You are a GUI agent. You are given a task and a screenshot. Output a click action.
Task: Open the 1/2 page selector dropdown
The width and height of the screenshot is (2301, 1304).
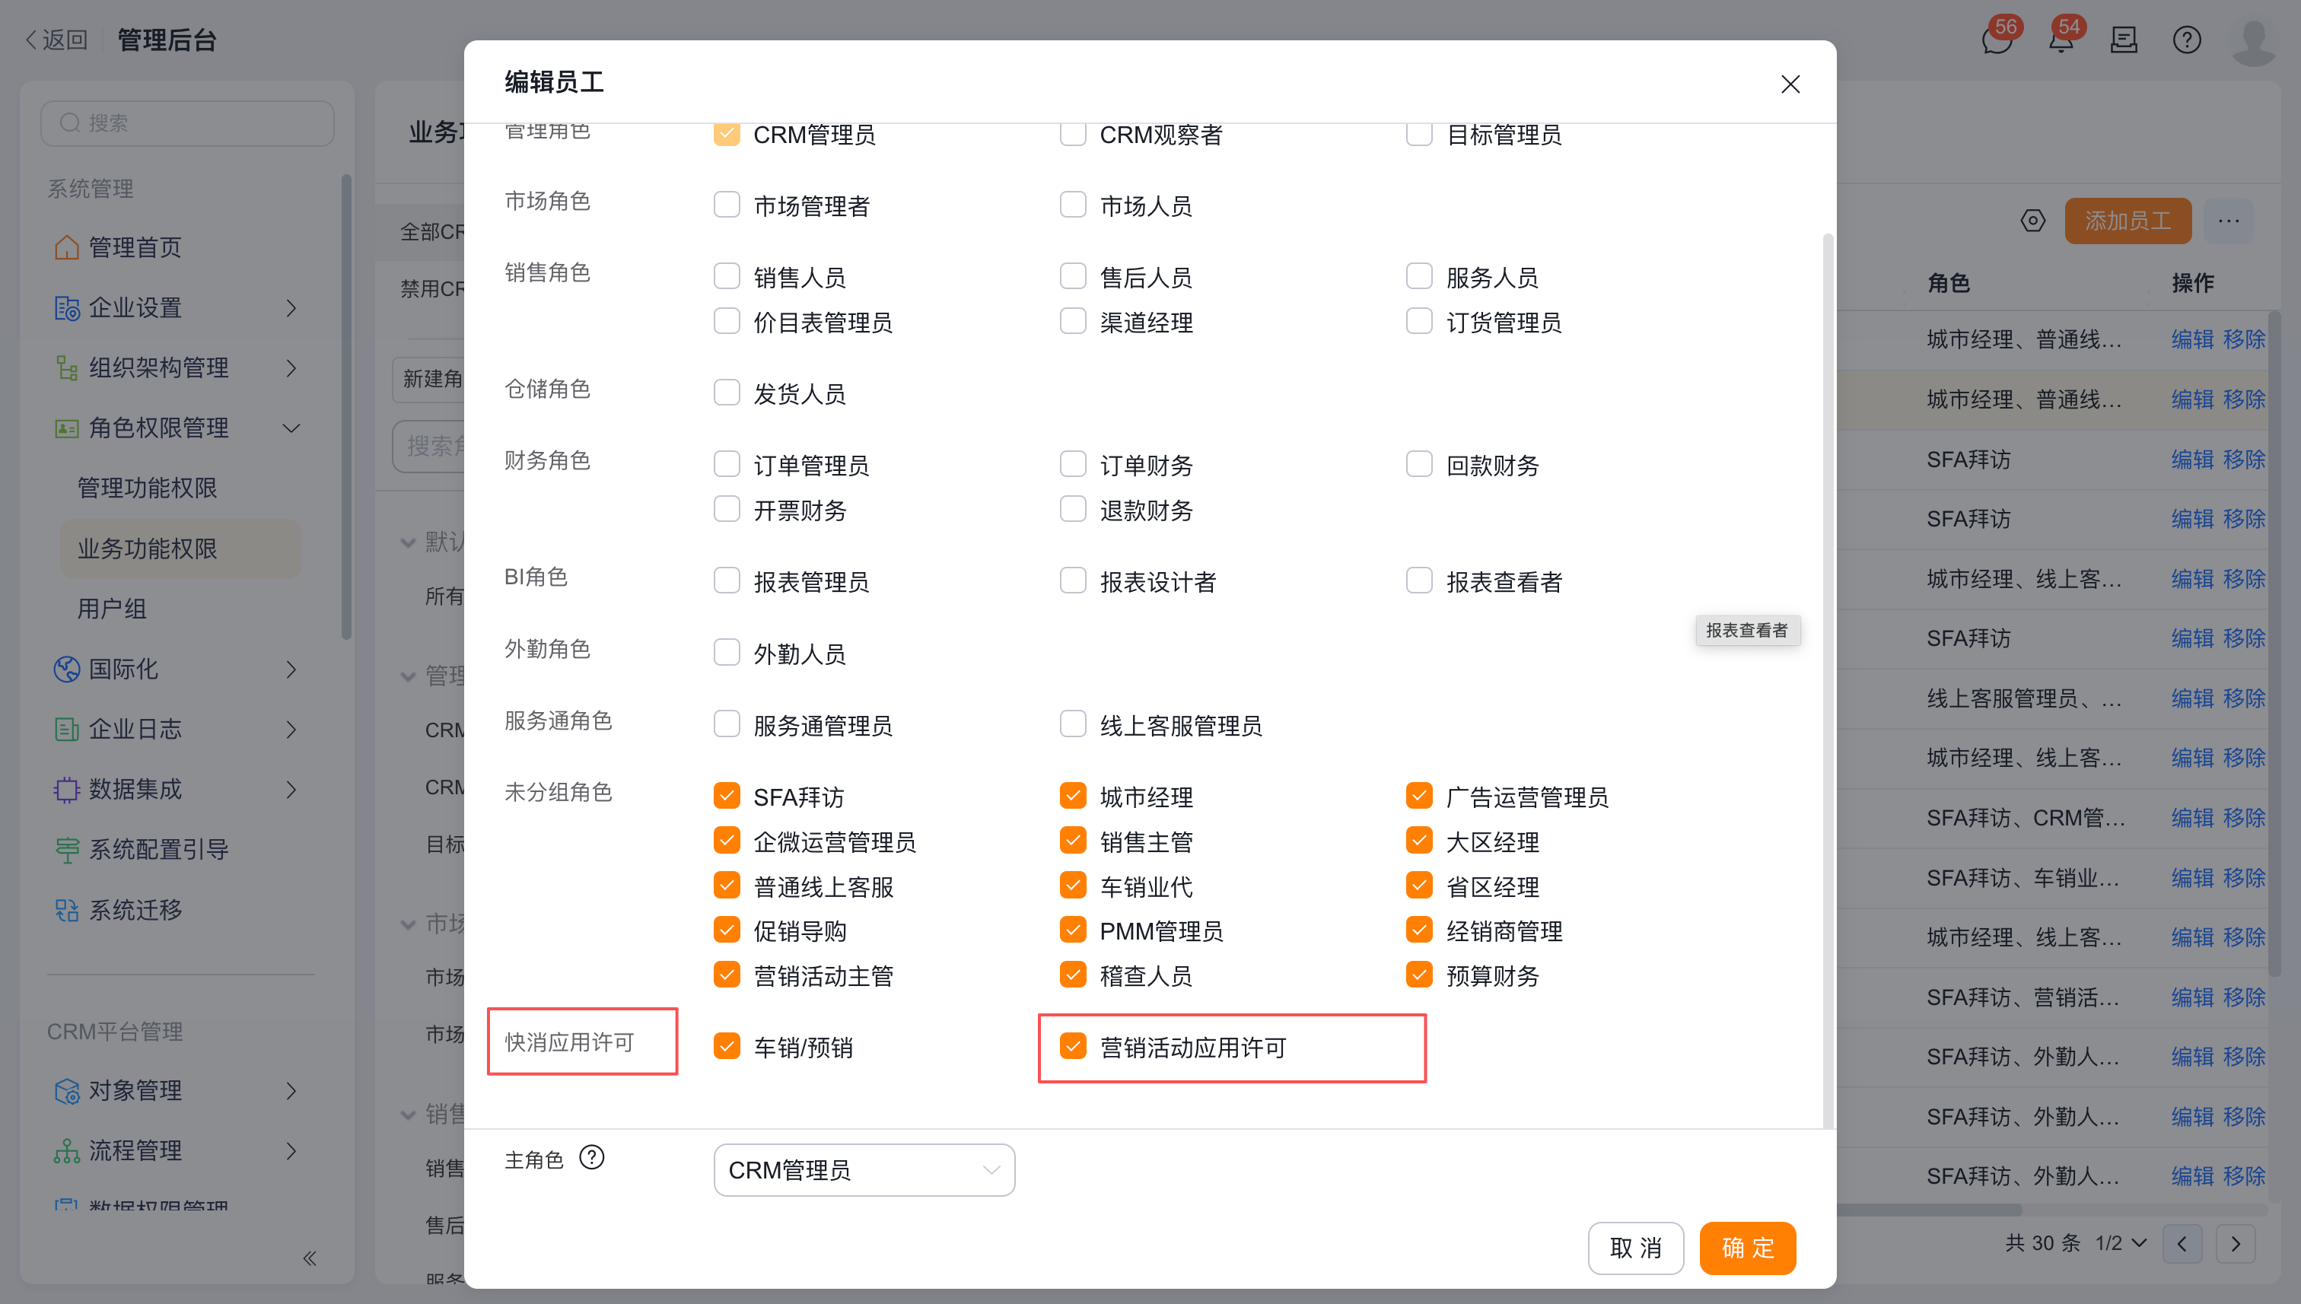click(2120, 1243)
